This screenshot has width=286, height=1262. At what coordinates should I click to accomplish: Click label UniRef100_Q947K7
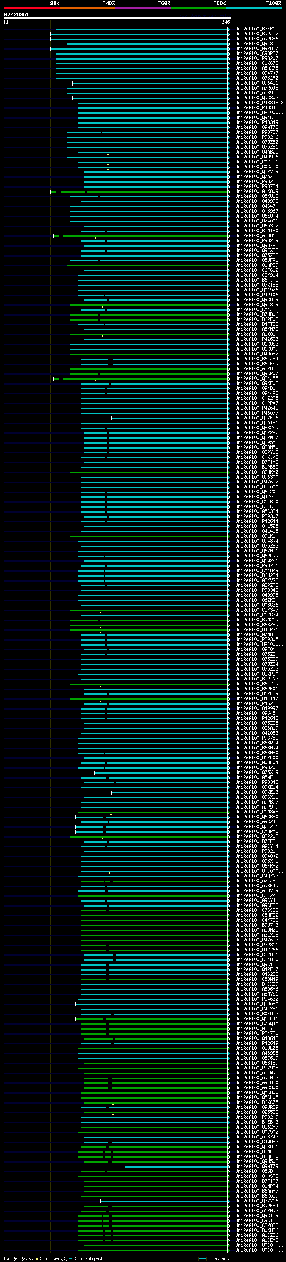pyautogui.click(x=257, y=73)
